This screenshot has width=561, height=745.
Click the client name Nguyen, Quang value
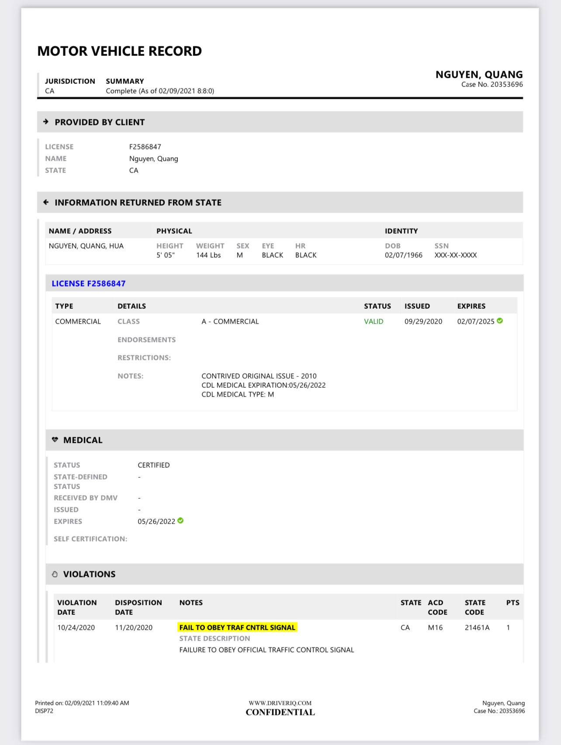154,159
